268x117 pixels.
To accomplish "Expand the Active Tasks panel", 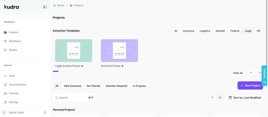I will click(x=16, y=113).
